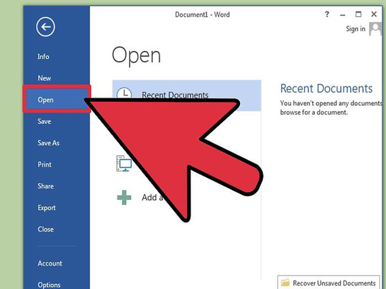This screenshot has height=289, width=386.
Task: Open the Share page
Action: pos(46,186)
